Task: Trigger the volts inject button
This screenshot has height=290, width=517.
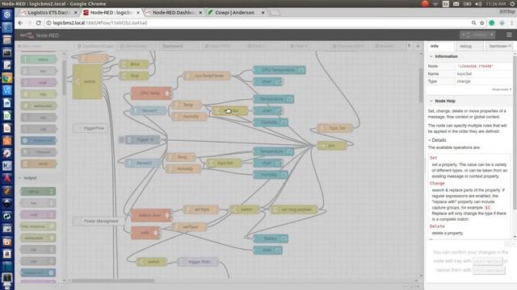Action: (156, 233)
